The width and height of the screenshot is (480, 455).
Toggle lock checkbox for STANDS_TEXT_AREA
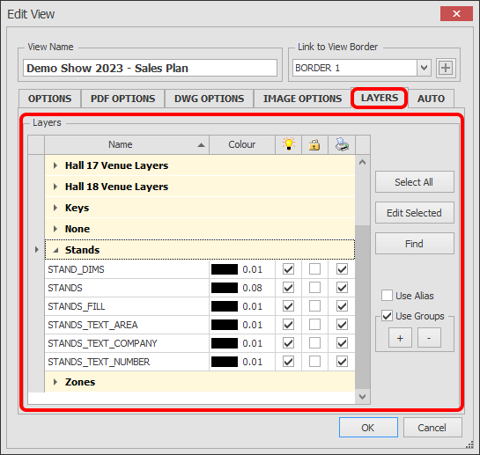click(x=314, y=325)
